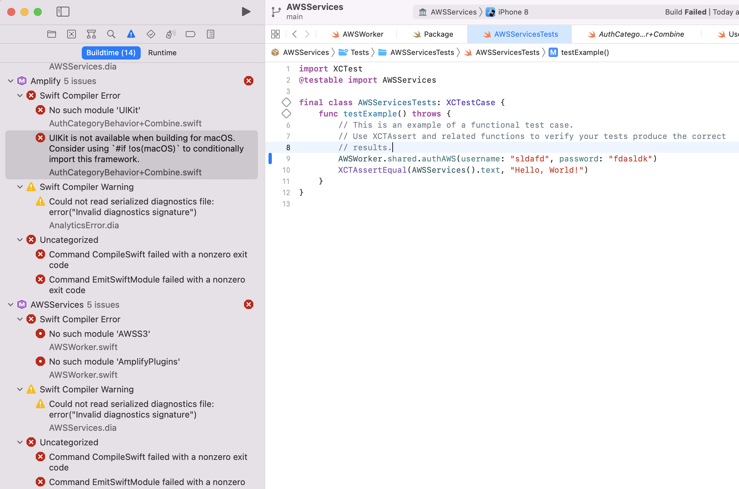Select the No such module 'AWSS3' error
Image resolution: width=739 pixels, height=489 pixels.
[99, 334]
